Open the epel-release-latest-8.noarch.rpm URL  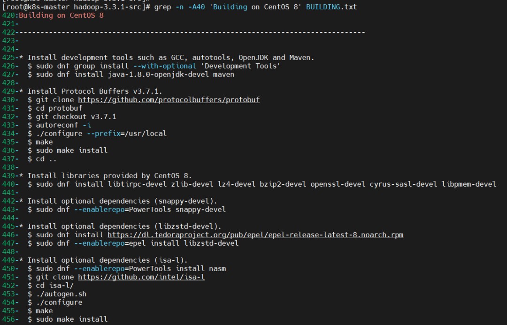coord(255,235)
